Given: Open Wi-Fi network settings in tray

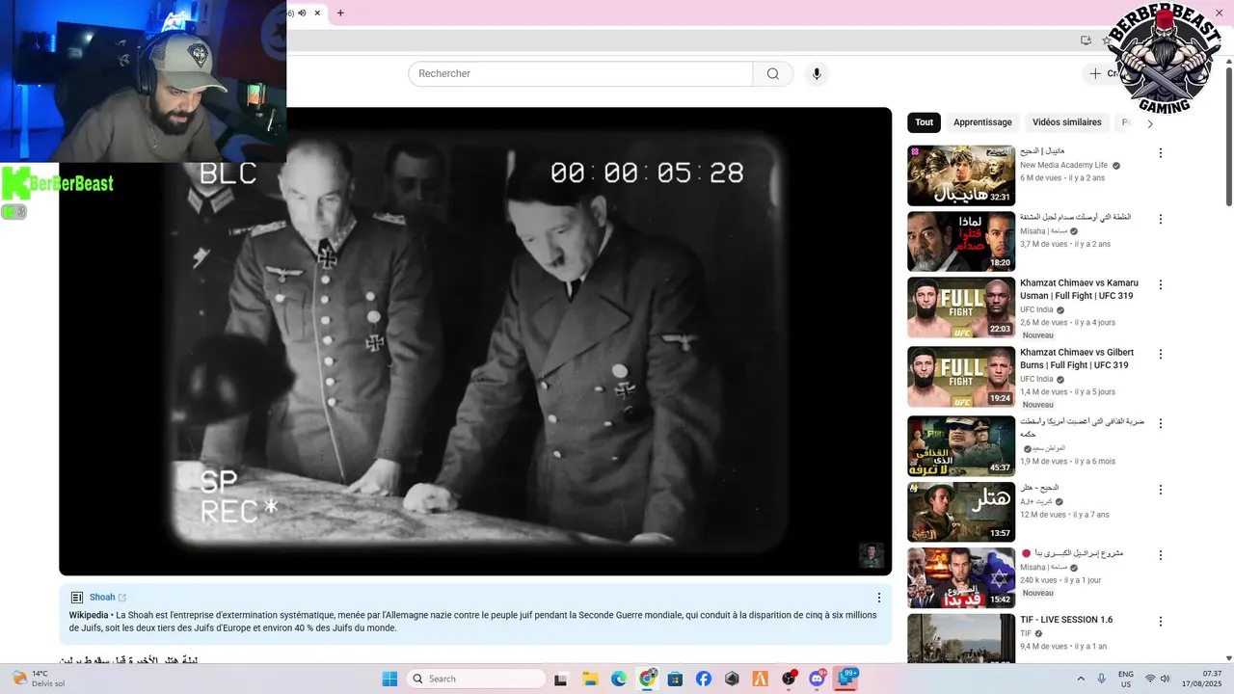Looking at the screenshot, I should pos(1150,679).
